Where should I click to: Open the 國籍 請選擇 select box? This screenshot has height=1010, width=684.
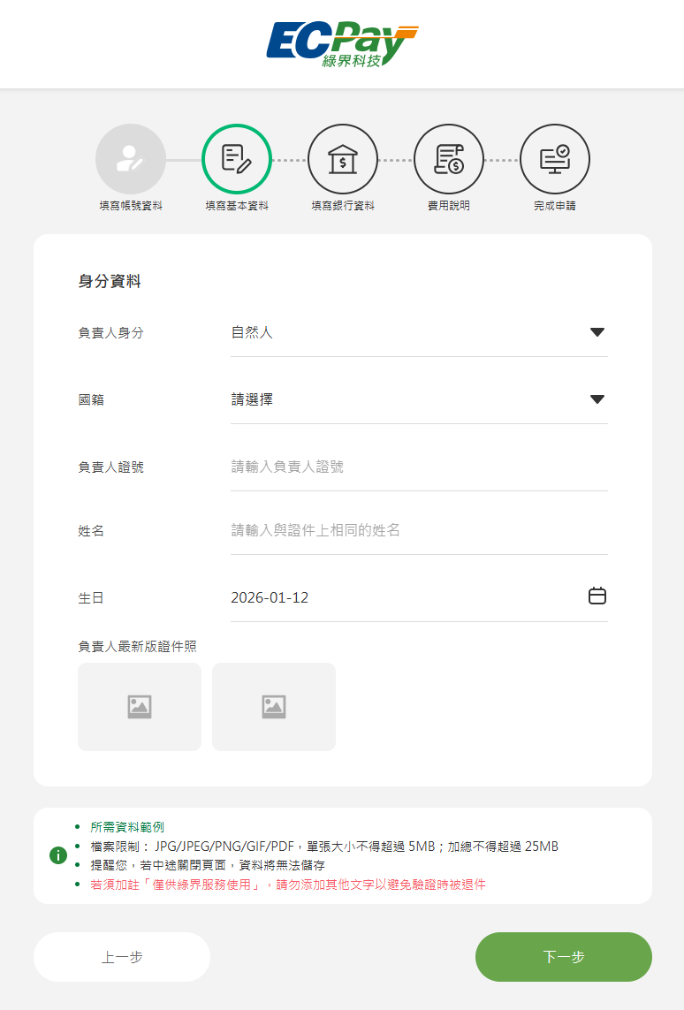[x=407, y=399]
